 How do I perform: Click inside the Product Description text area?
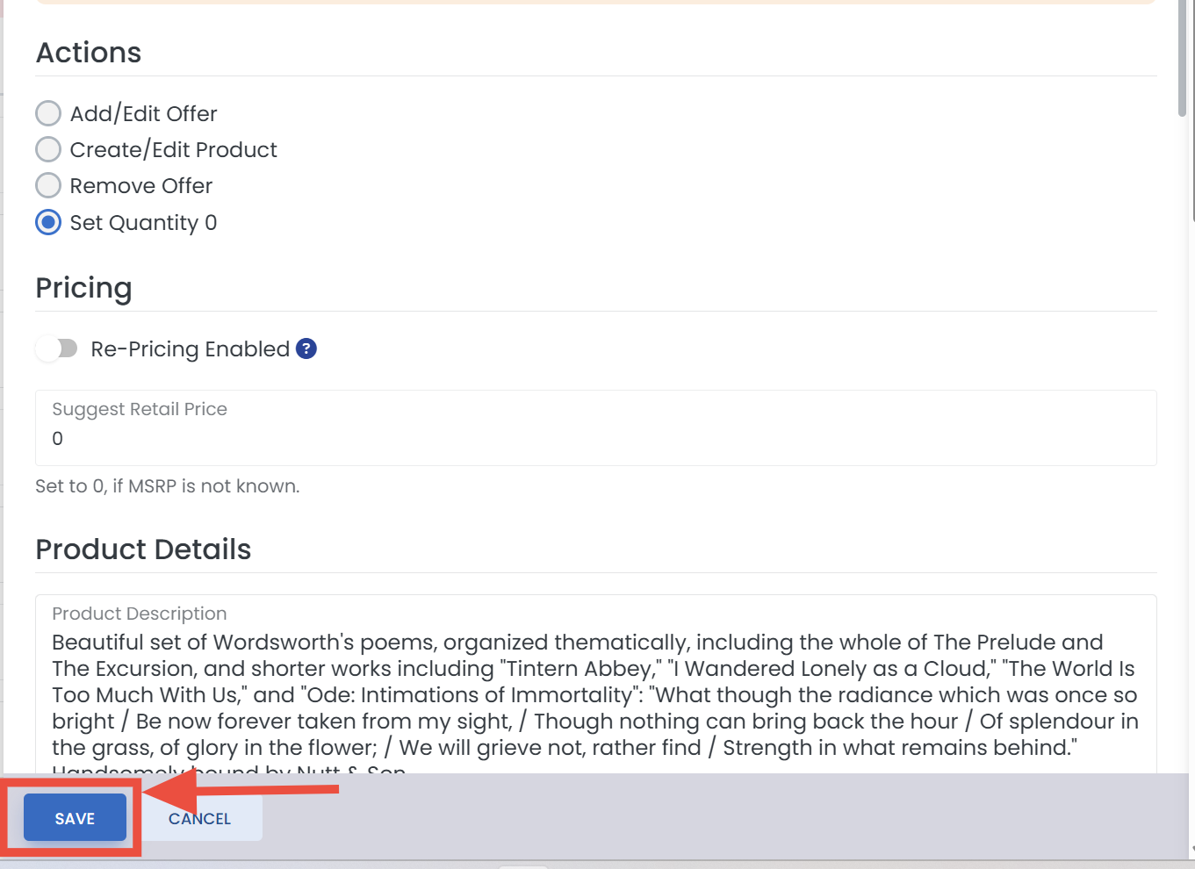point(595,685)
